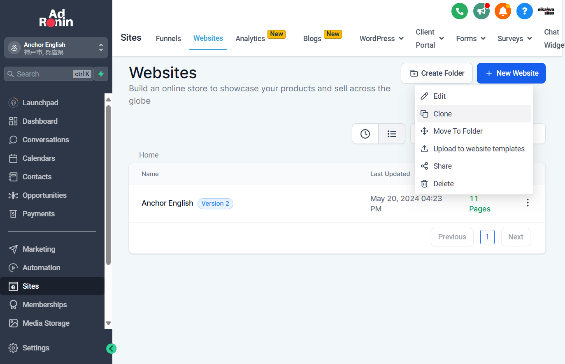Switch to the Analytics tab
The width and height of the screenshot is (565, 364).
[x=250, y=39]
